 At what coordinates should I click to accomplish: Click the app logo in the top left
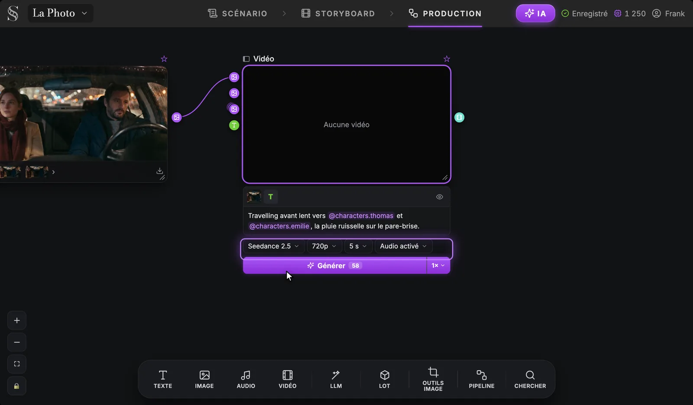13,13
